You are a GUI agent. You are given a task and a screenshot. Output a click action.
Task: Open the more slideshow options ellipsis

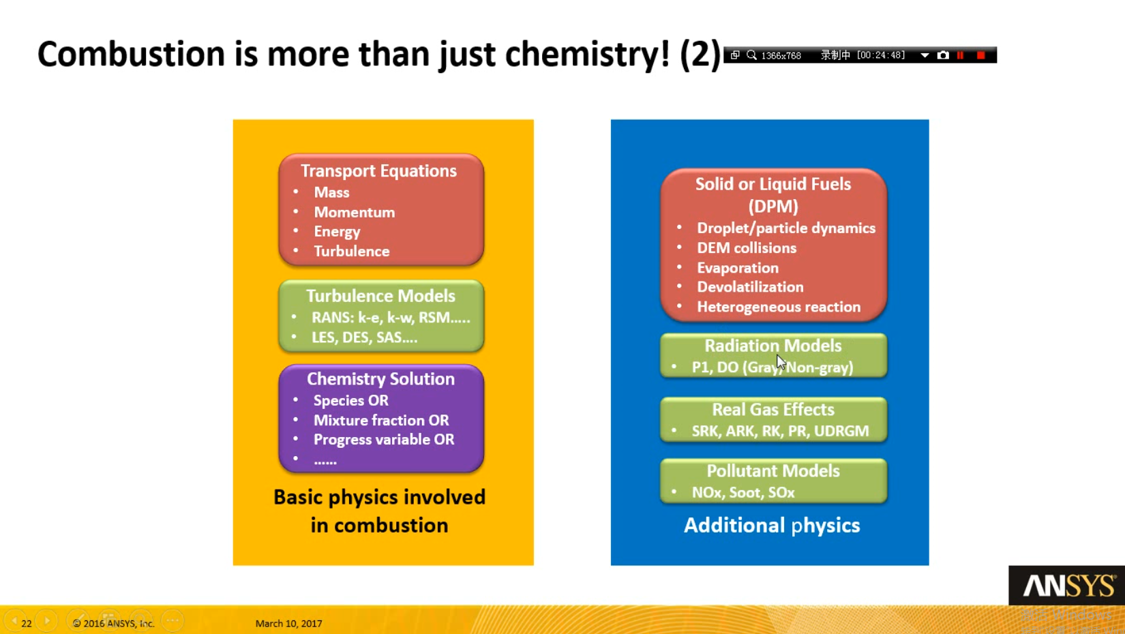pos(172,621)
